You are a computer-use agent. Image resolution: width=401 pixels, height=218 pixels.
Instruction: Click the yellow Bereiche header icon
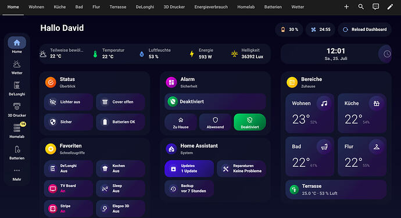coord(292,83)
